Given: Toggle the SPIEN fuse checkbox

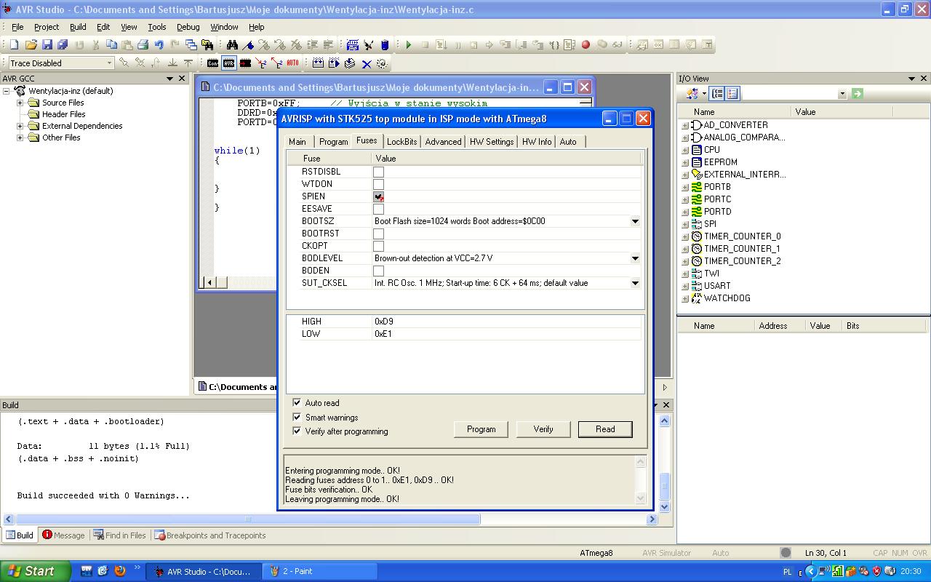Looking at the screenshot, I should [x=378, y=196].
